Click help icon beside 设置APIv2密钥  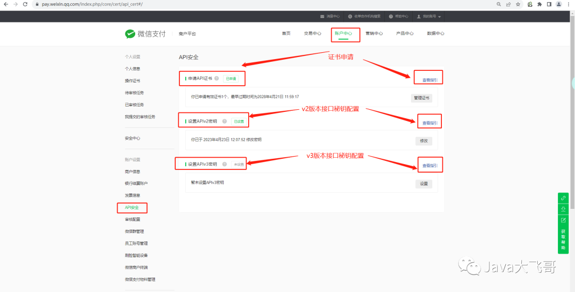coord(225,121)
